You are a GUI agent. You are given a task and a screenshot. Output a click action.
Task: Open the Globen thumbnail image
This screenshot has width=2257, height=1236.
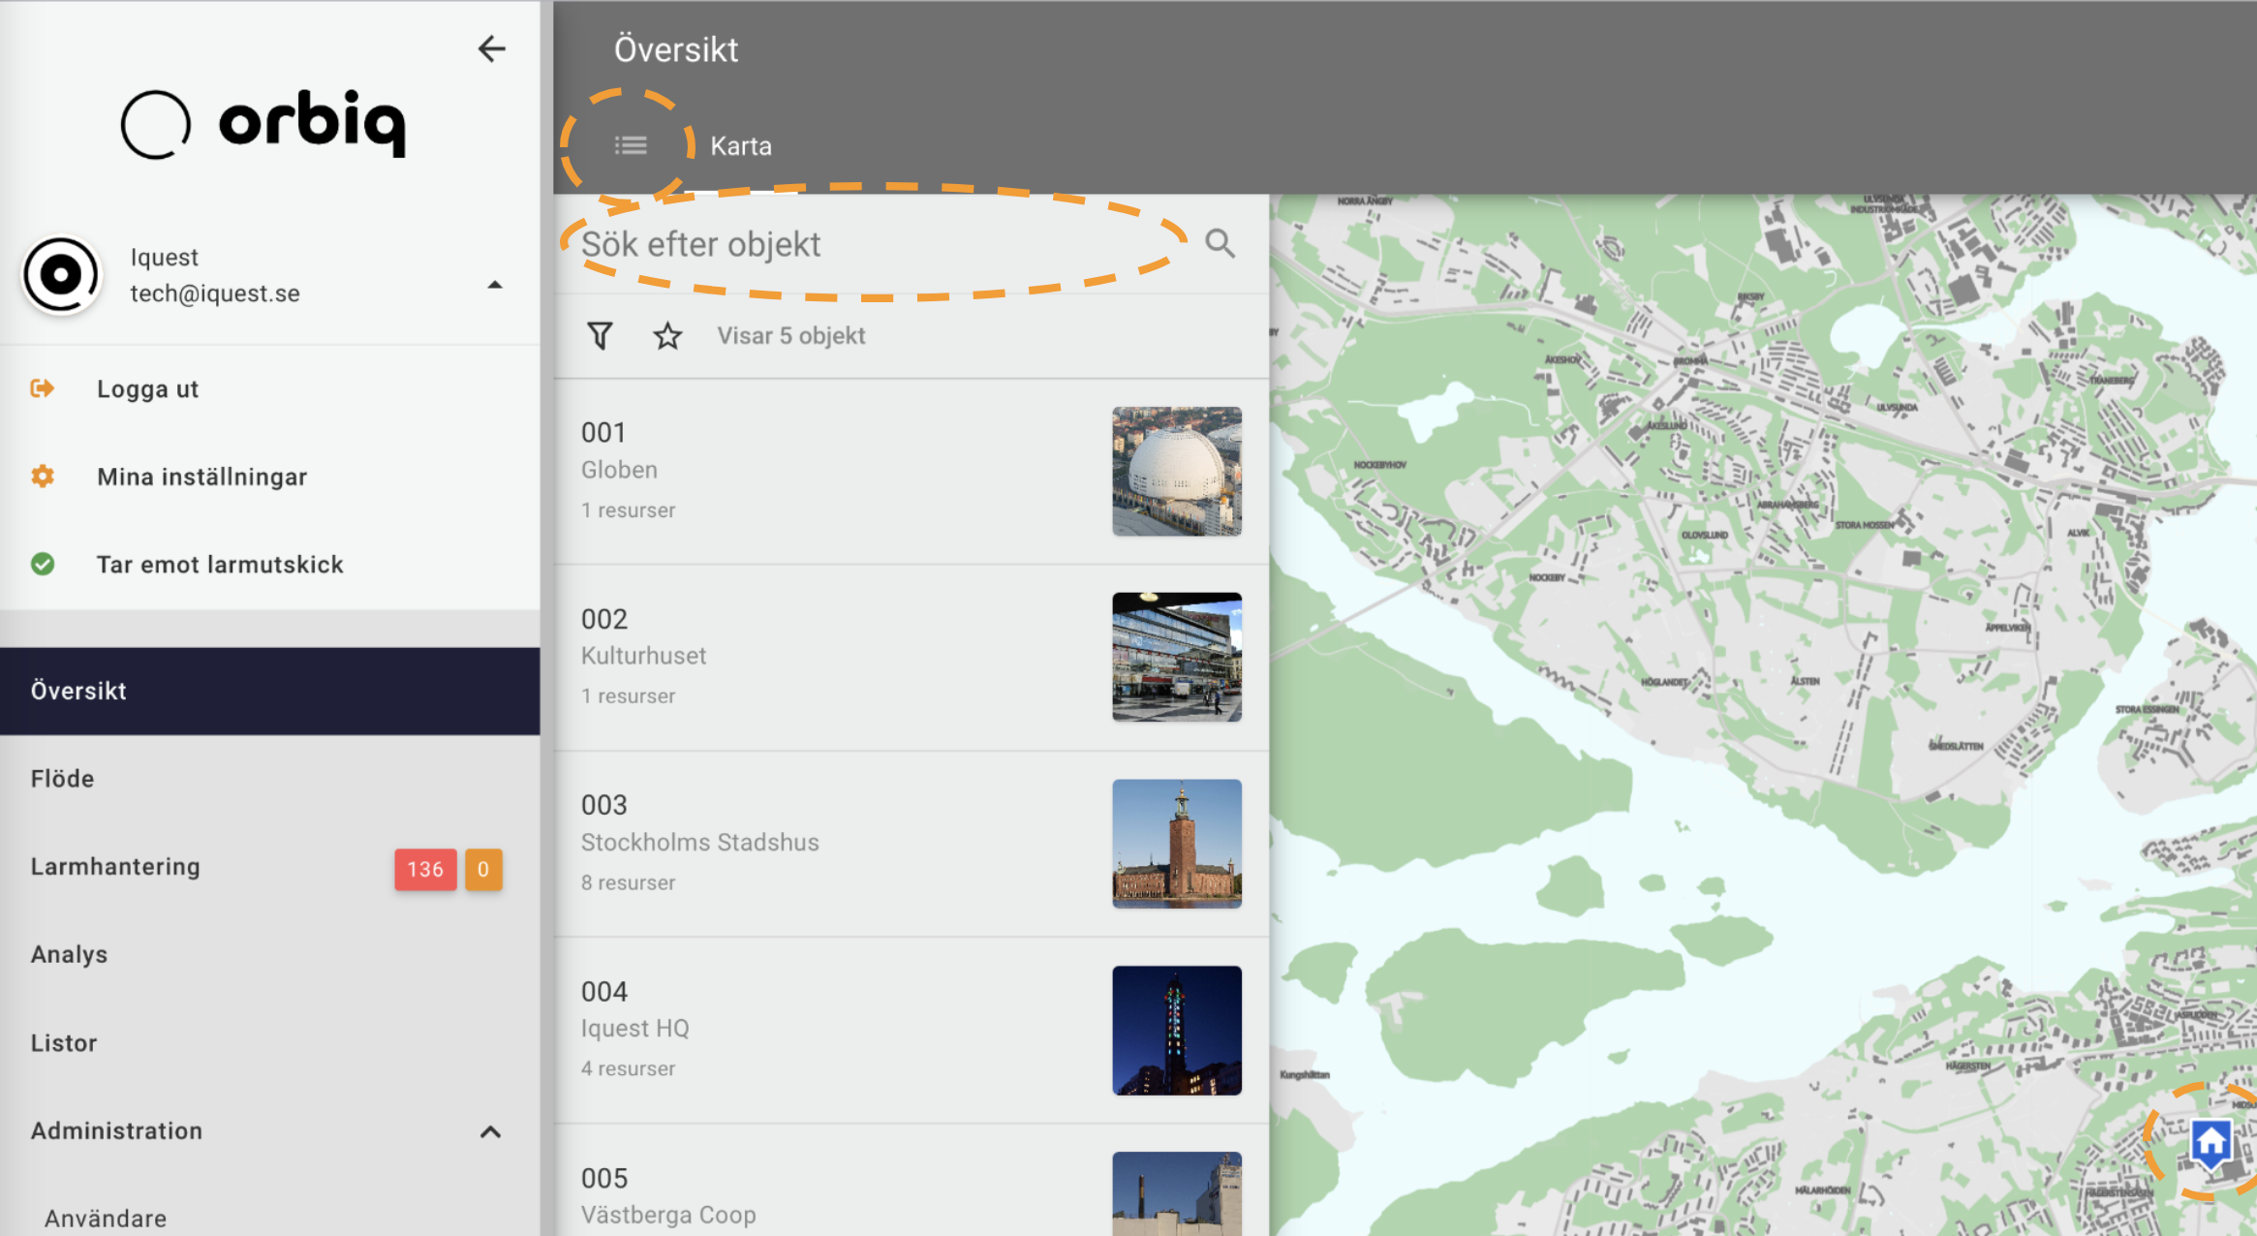coord(1177,472)
